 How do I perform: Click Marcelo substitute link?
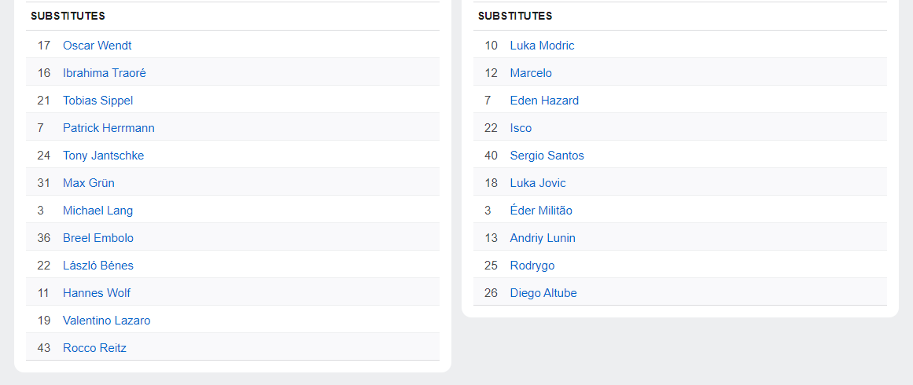click(531, 73)
